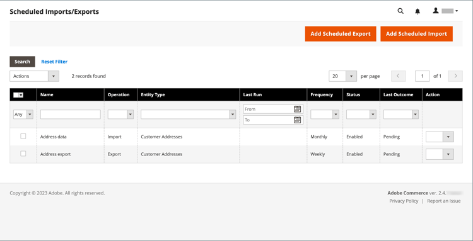The width and height of the screenshot is (473, 241).
Task: Click Add Scheduled Export button
Action: [341, 34]
